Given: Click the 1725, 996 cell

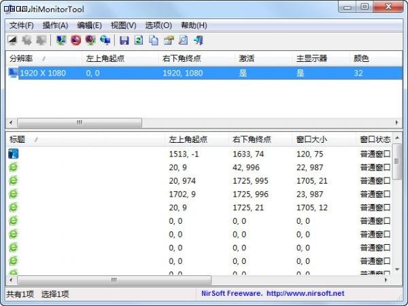Looking at the screenshot, I should pos(250,194).
